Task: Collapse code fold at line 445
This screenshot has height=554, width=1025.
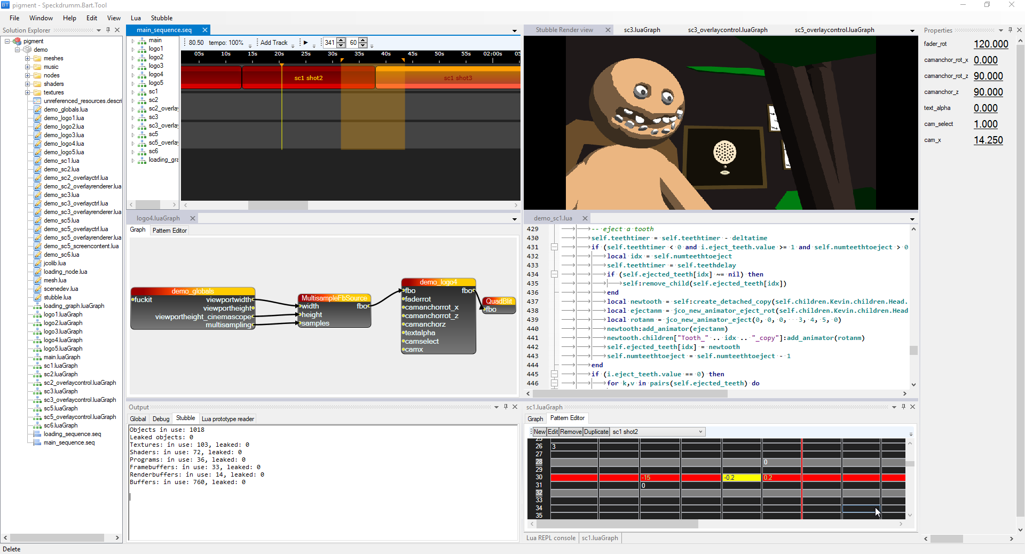Action: [x=554, y=374]
